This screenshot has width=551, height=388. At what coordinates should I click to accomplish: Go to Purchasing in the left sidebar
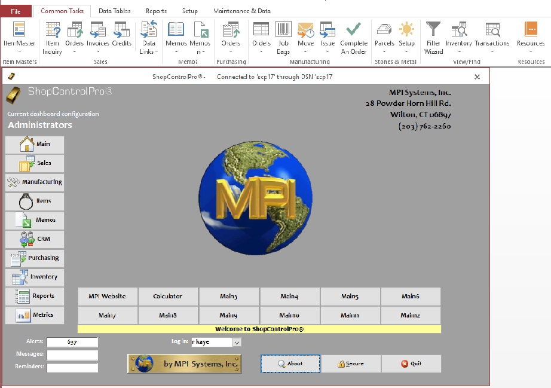tap(35, 258)
